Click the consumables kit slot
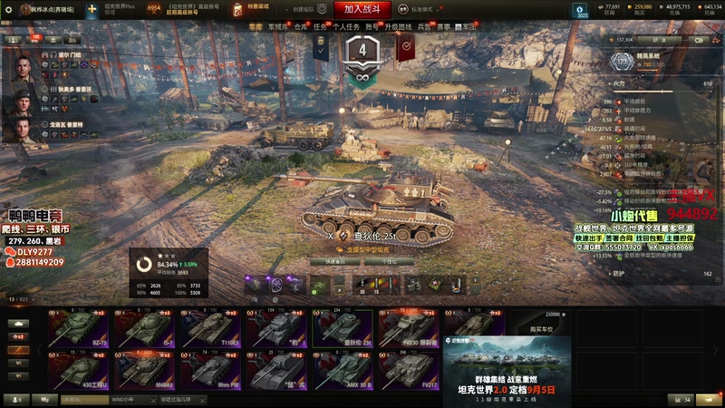 point(435,285)
